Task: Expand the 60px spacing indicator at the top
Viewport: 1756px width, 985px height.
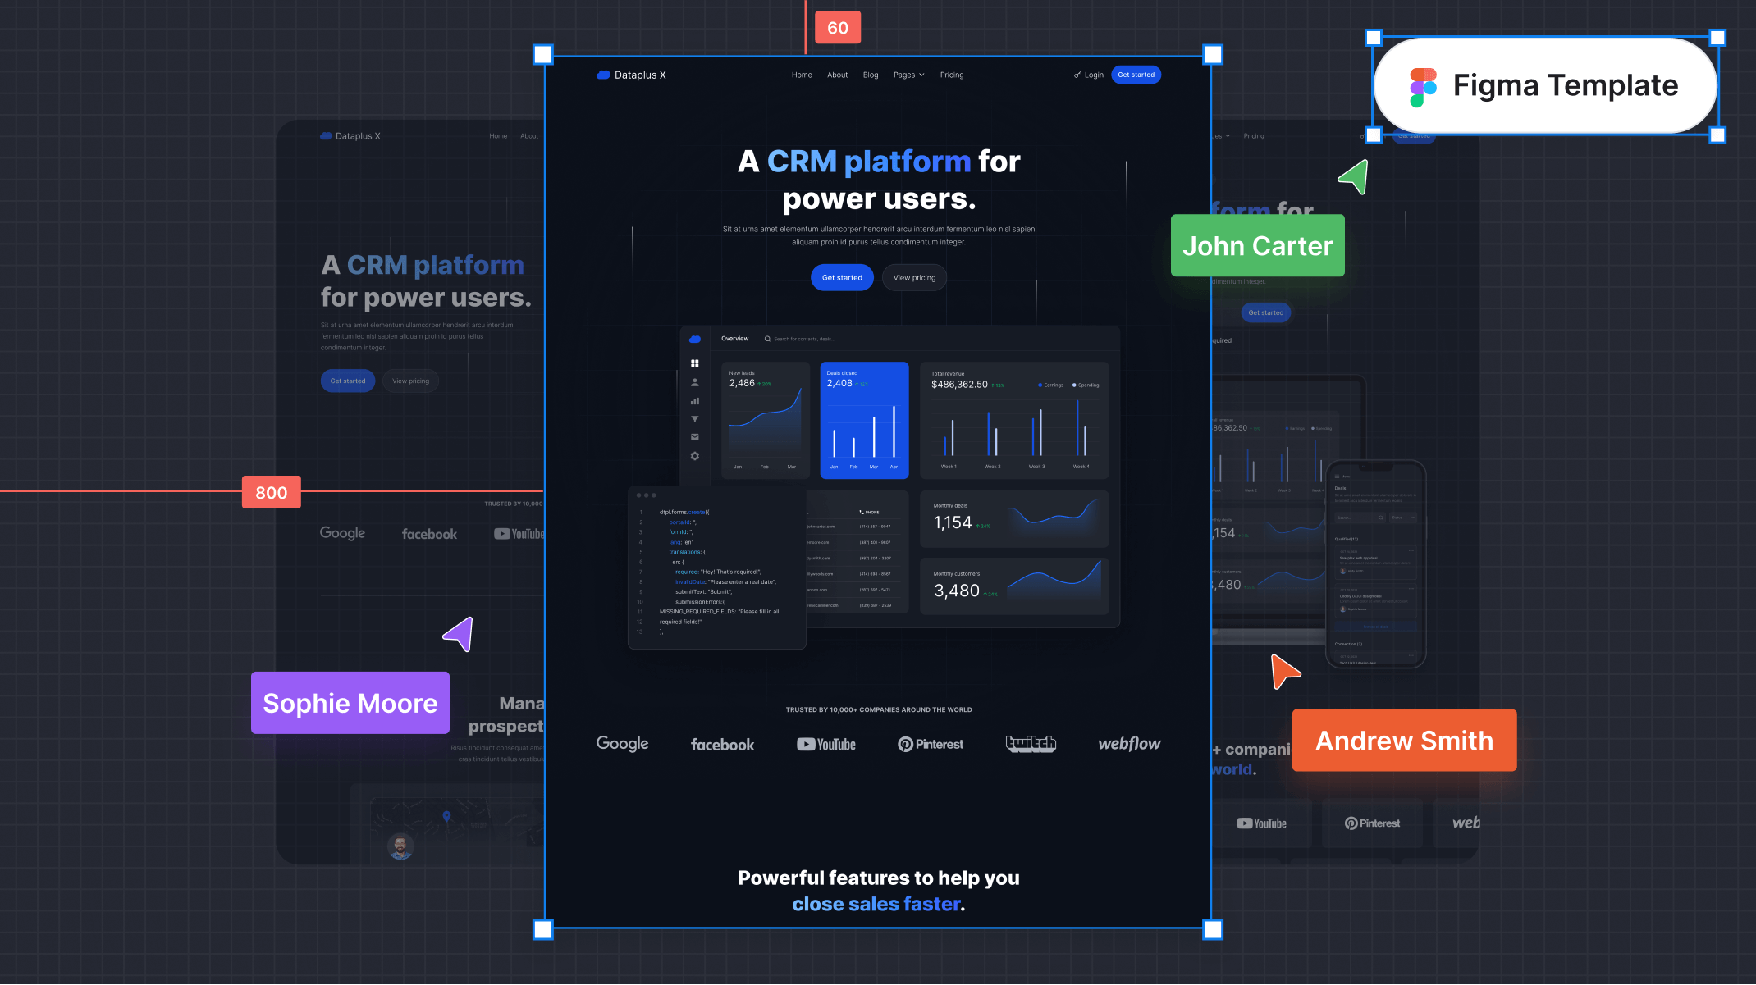Action: coord(837,26)
